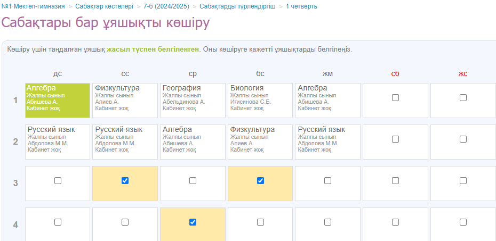The height and width of the screenshot is (241, 496).
Task: Select the green highlighted Алгебра cell on дс
Action: click(58, 100)
